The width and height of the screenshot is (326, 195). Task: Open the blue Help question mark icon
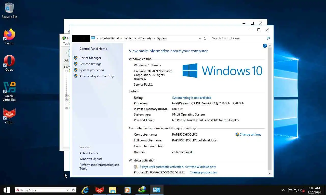[x=265, y=46]
